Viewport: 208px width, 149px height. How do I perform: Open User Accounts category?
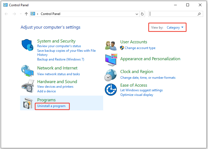coord(134,42)
